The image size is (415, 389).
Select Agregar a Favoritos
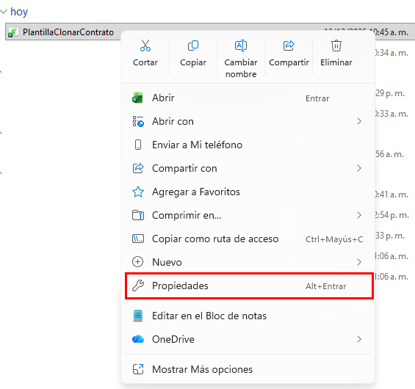tap(248, 192)
